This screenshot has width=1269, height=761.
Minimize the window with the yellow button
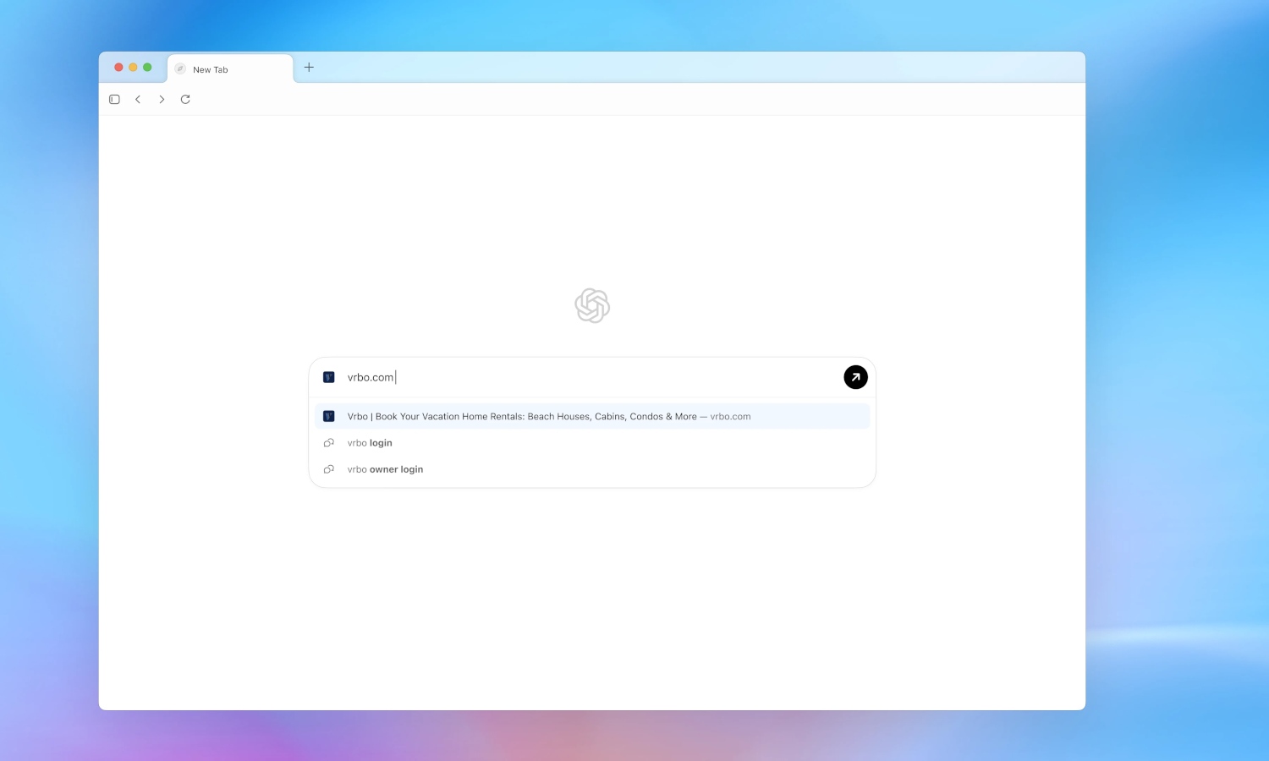133,68
